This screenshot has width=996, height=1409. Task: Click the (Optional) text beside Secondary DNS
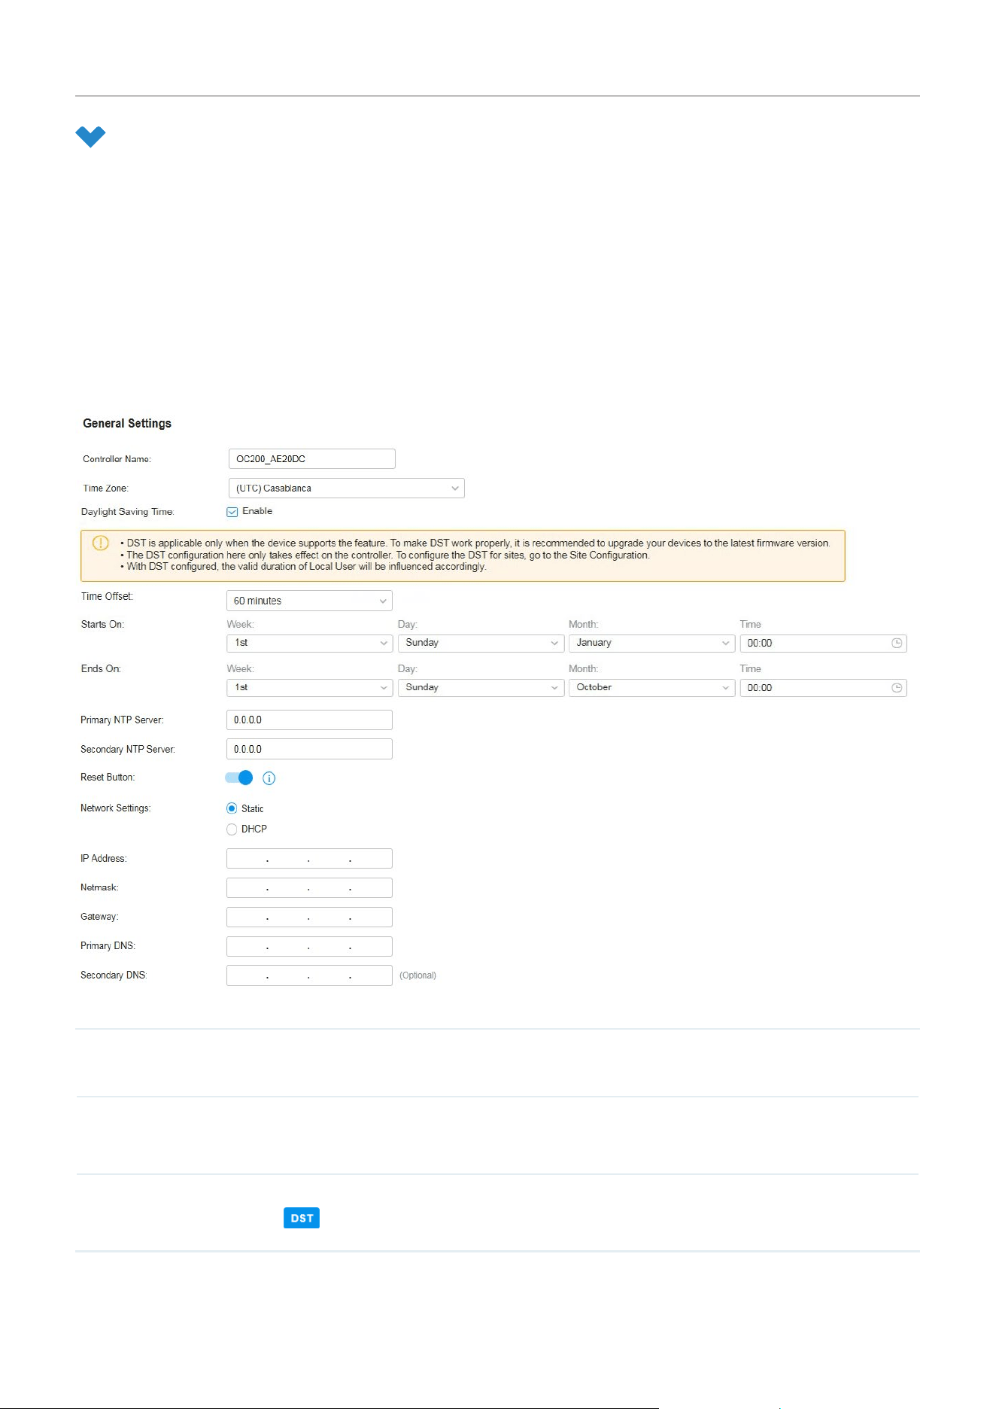(x=418, y=975)
